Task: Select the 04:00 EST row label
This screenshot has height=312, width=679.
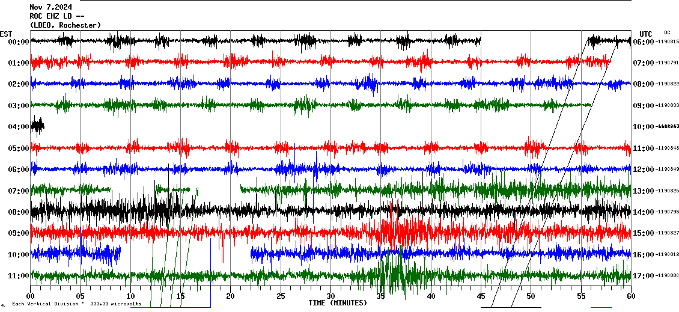Action: click(19, 127)
